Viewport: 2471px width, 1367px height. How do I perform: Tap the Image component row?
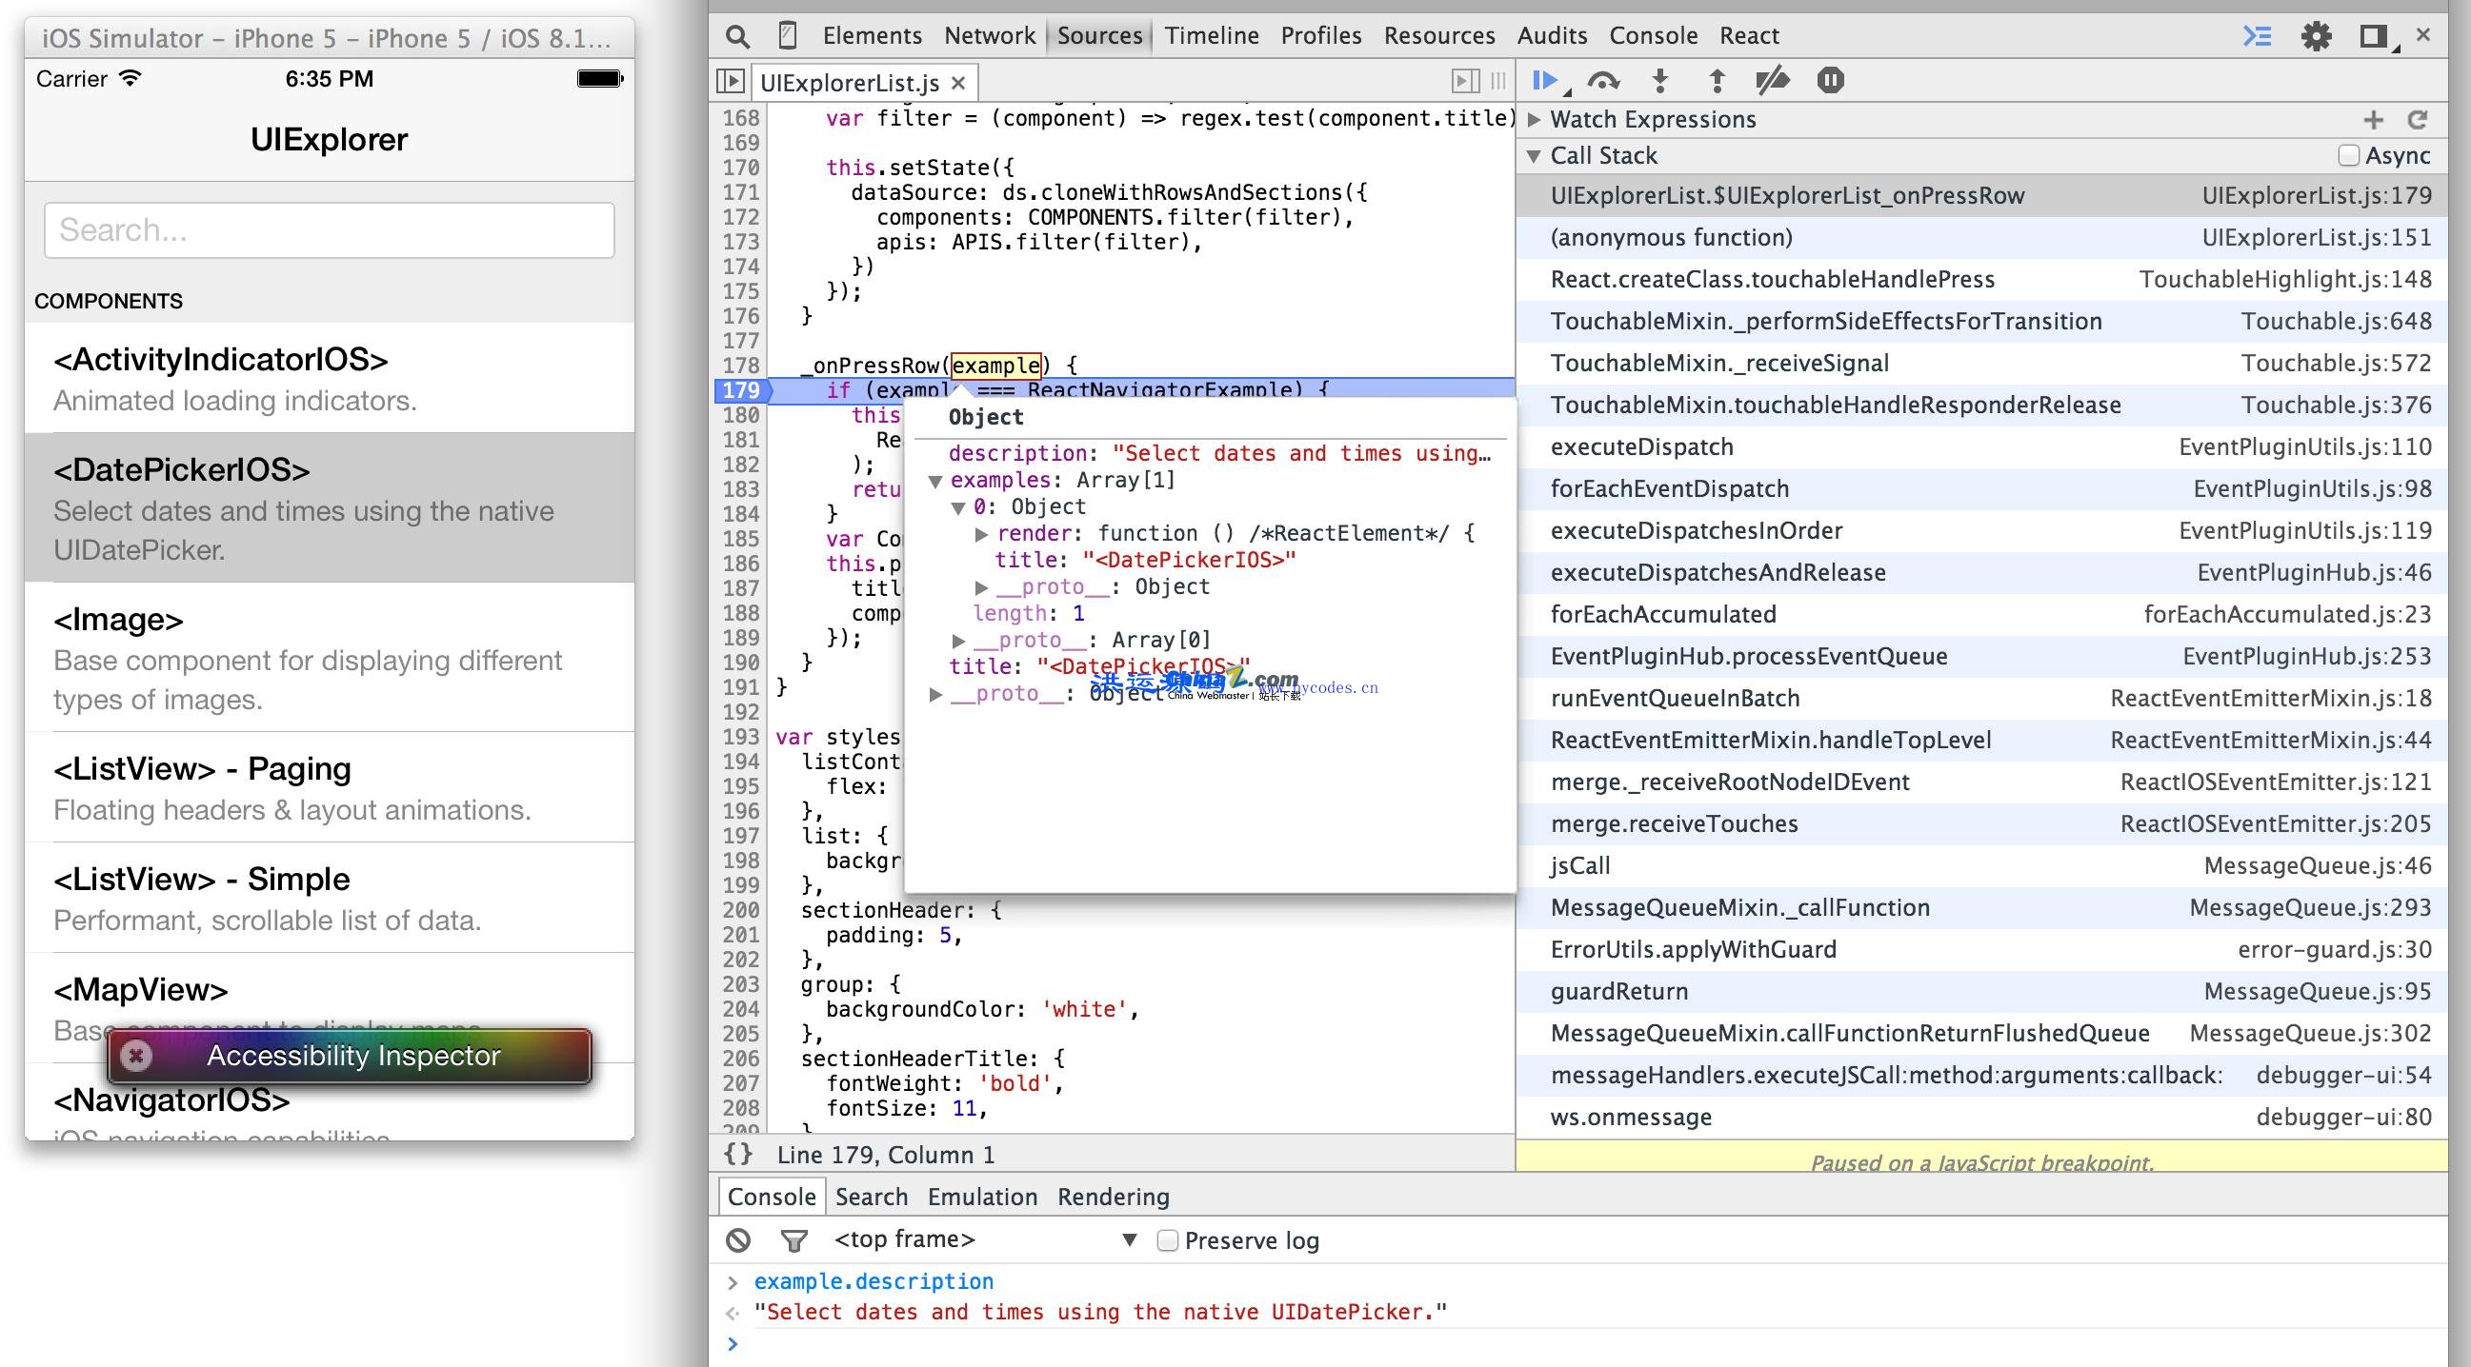[329, 658]
